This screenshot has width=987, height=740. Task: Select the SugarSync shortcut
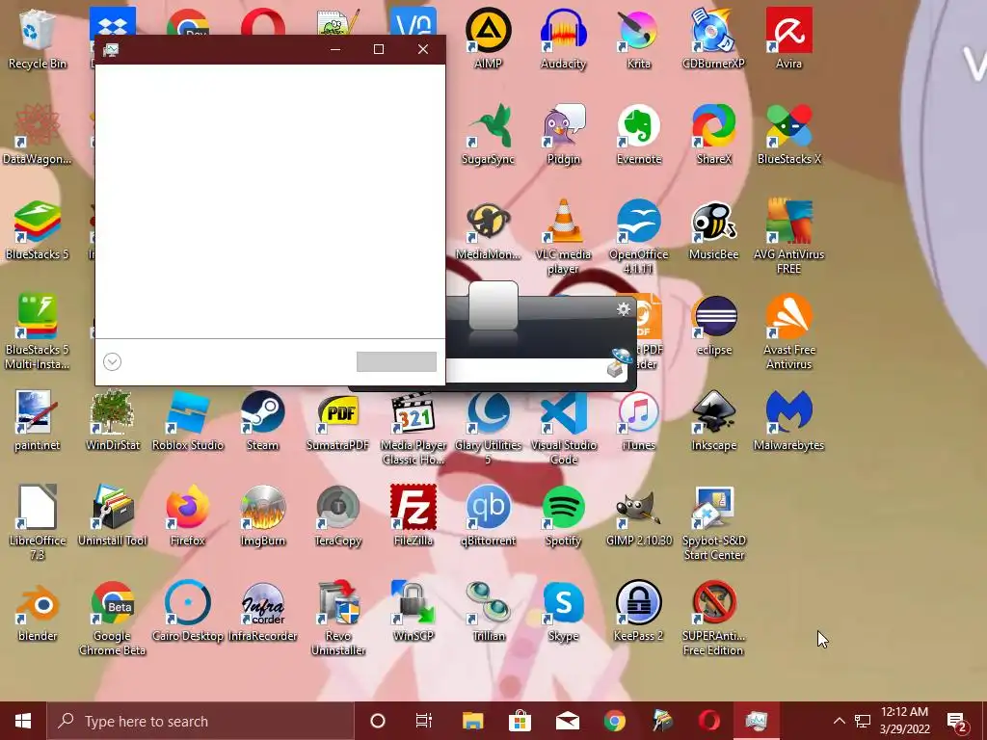click(488, 135)
